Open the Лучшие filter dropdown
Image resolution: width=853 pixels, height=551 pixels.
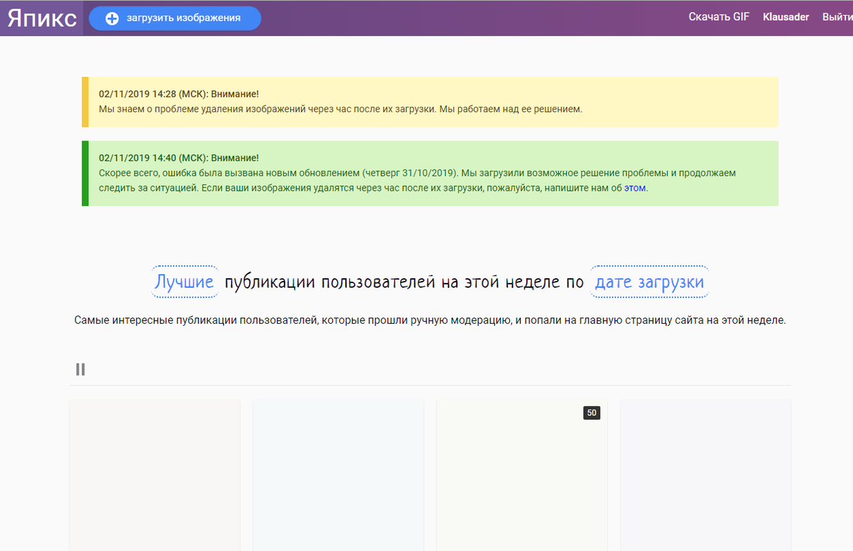point(185,282)
